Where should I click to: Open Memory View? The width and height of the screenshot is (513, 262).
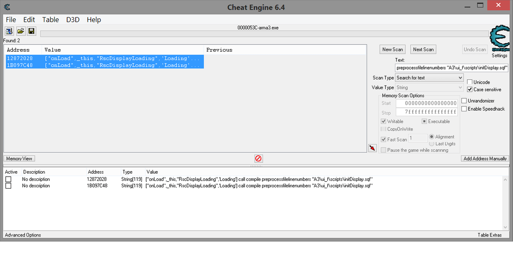[x=19, y=158]
